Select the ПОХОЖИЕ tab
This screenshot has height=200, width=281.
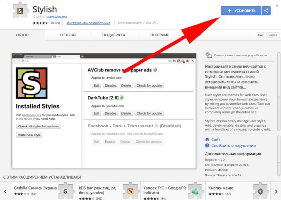pos(160,35)
